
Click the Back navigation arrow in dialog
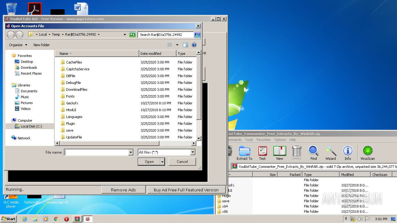pos(11,35)
